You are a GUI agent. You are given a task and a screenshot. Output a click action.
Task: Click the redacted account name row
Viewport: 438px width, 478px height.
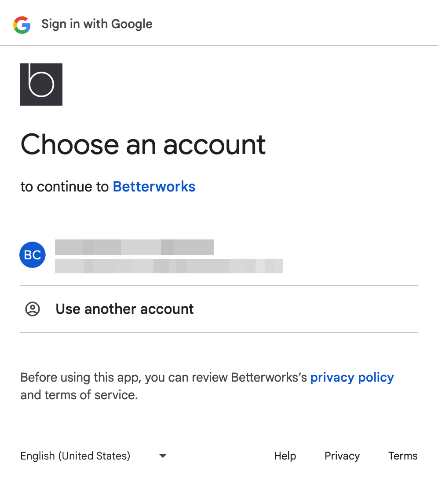click(134, 247)
